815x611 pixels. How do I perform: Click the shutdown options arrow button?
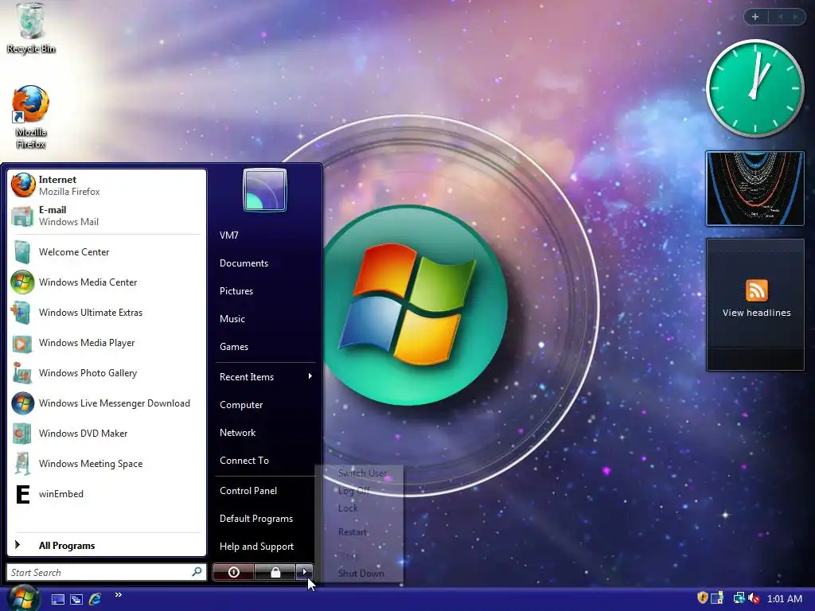305,572
